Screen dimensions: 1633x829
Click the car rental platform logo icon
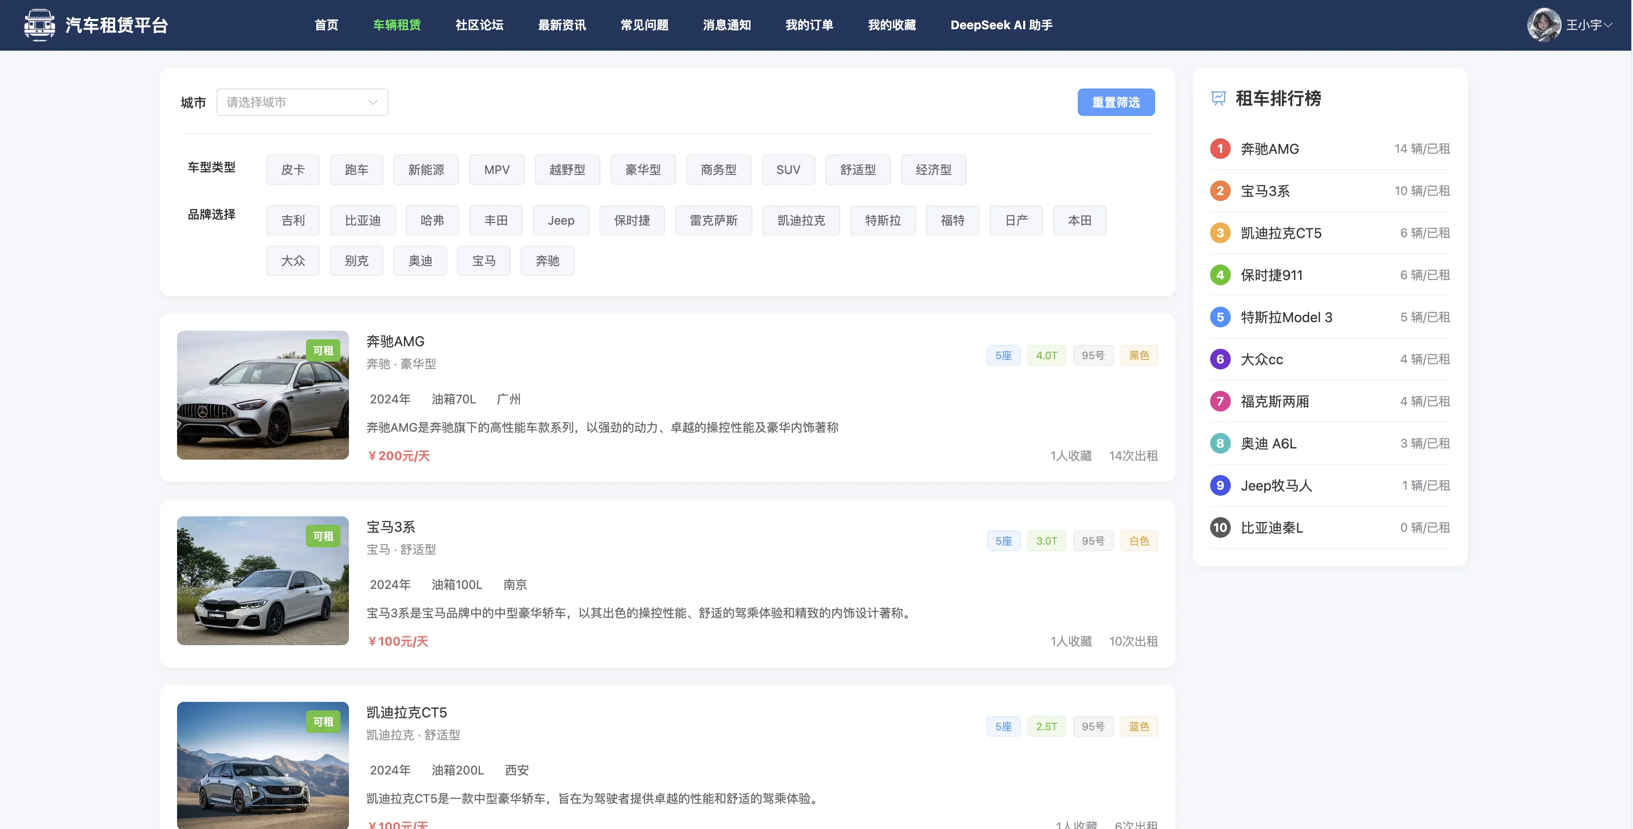tap(39, 25)
